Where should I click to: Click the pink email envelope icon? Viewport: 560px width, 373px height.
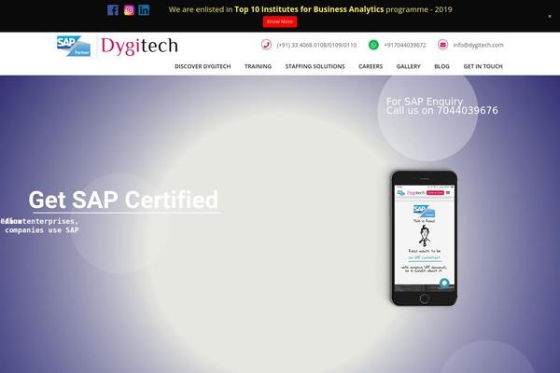point(442,45)
